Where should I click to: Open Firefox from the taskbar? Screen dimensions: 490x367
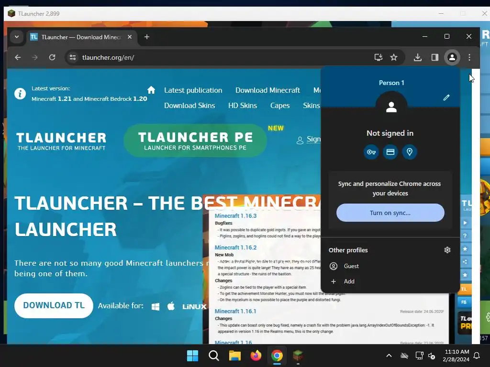[256, 356]
